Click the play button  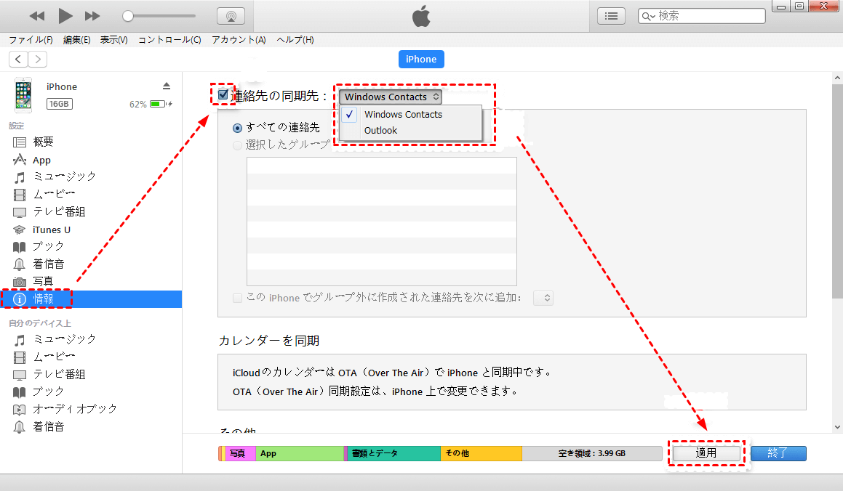pyautogui.click(x=65, y=15)
